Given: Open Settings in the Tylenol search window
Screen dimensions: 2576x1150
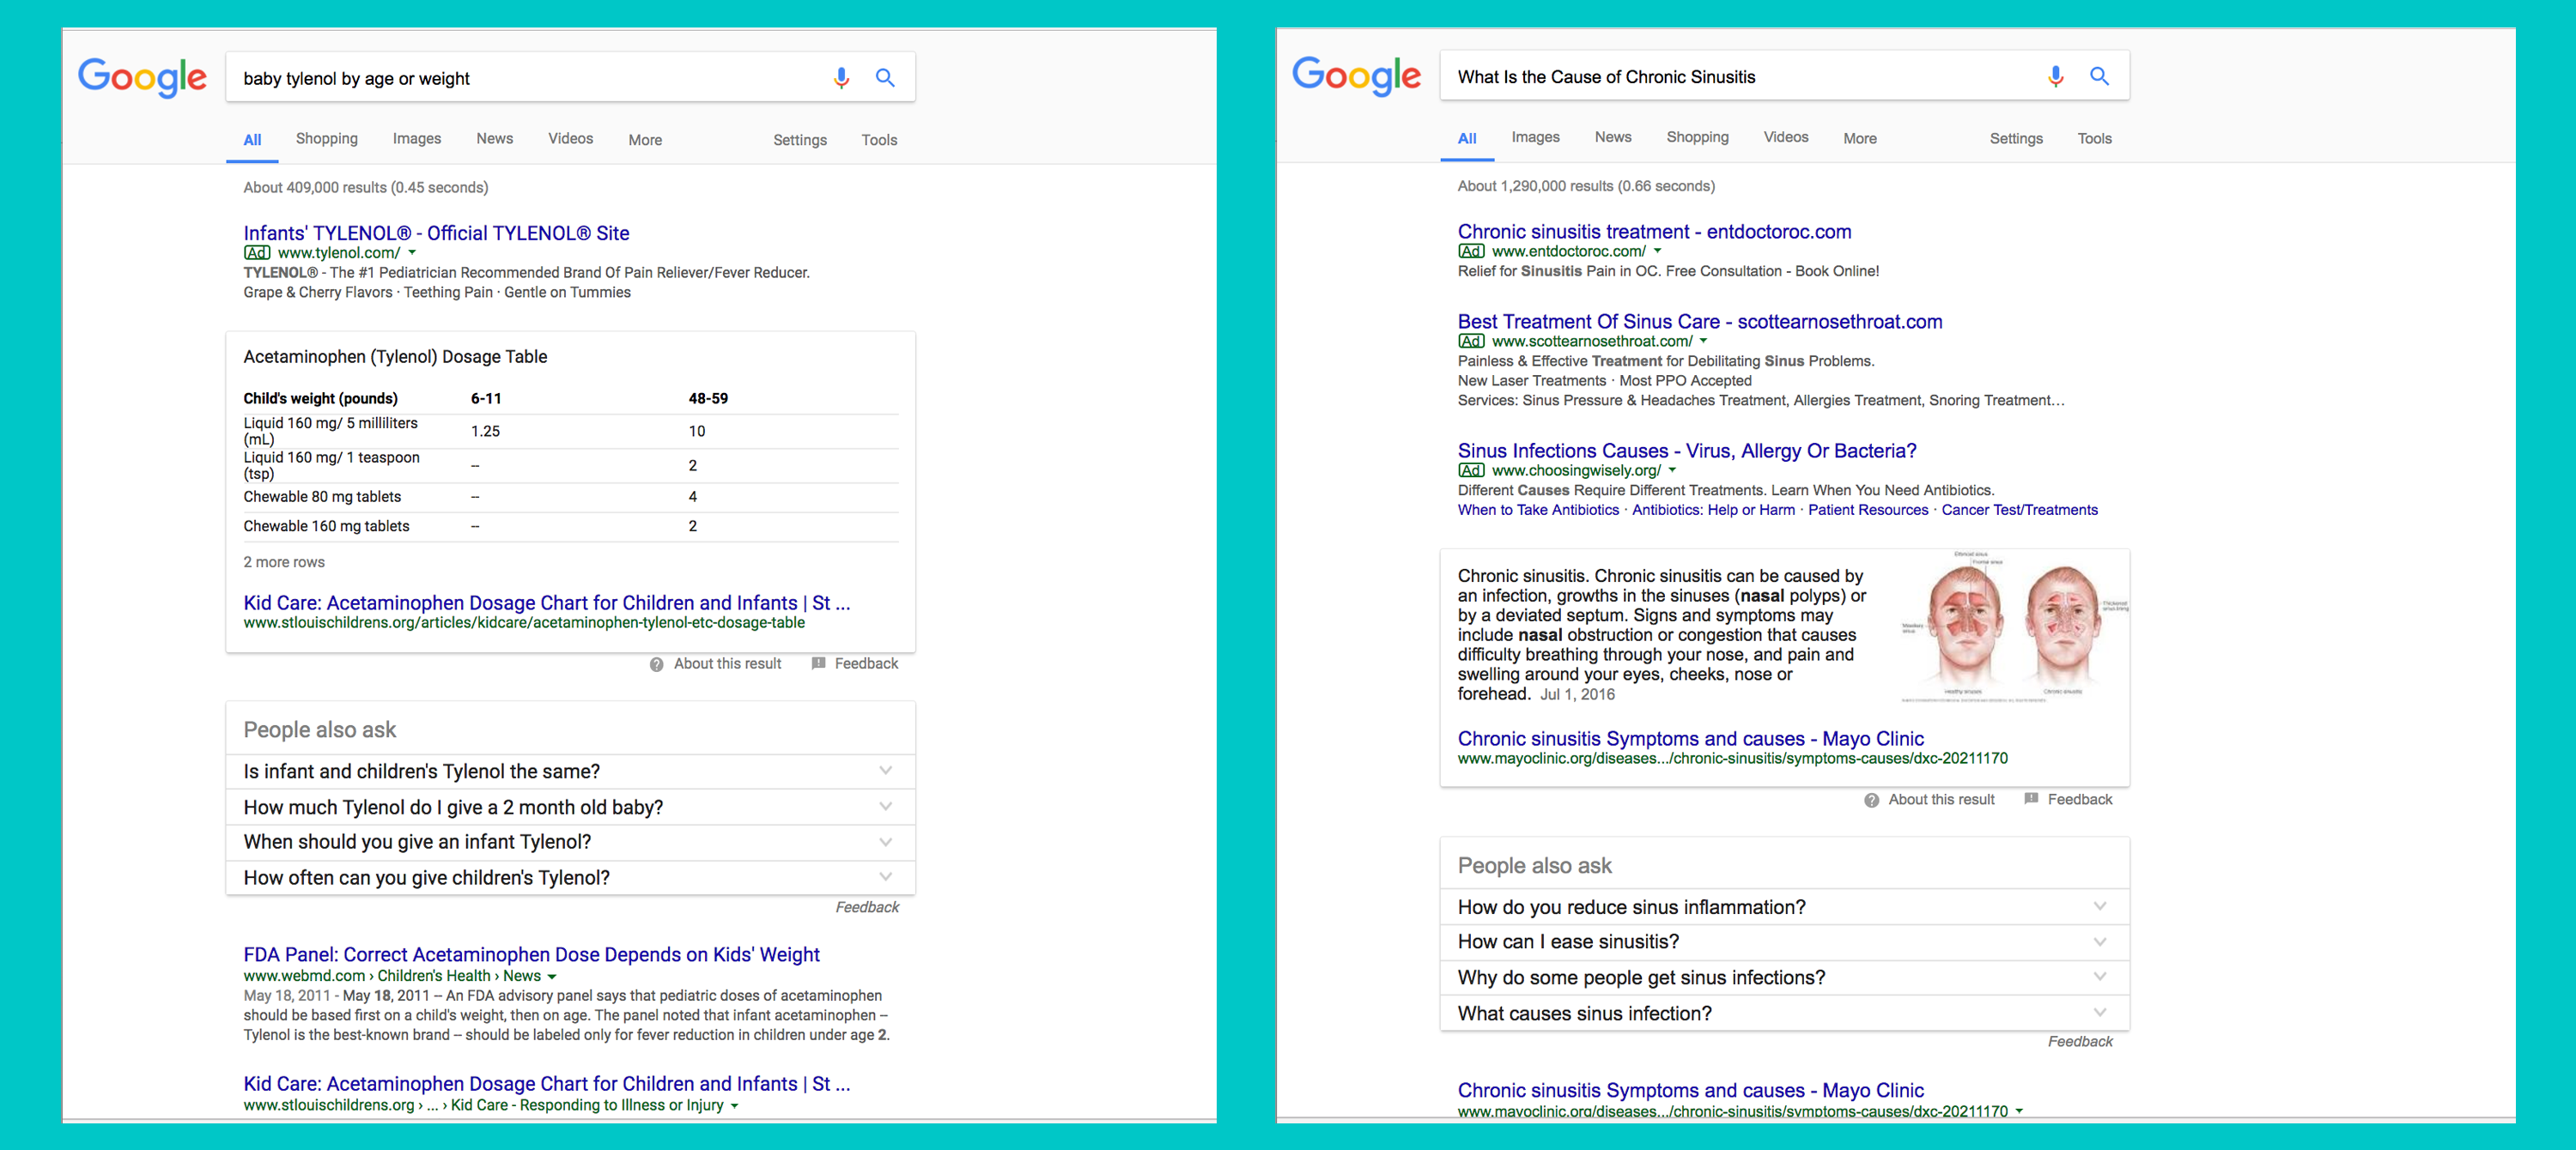Looking at the screenshot, I should click(800, 140).
